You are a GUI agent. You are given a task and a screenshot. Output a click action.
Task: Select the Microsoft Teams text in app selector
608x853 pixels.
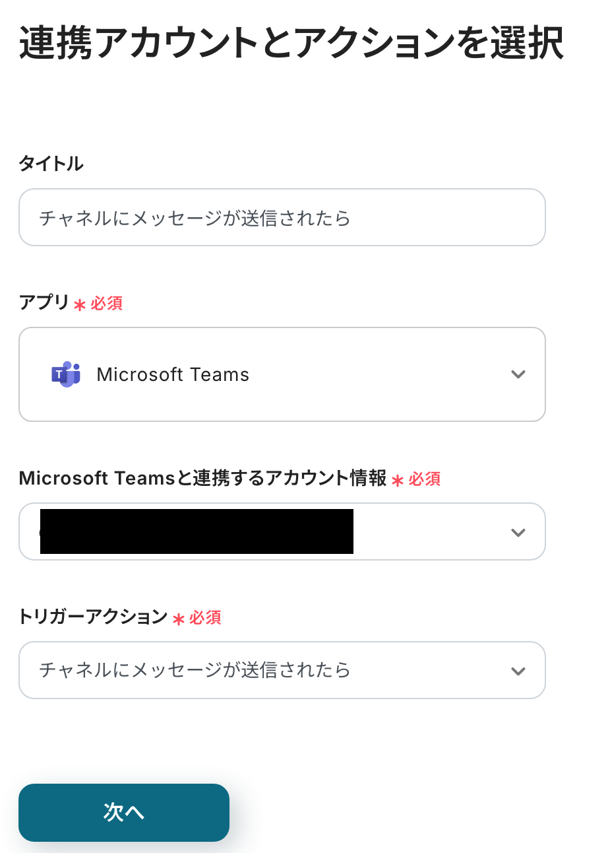pos(173,374)
